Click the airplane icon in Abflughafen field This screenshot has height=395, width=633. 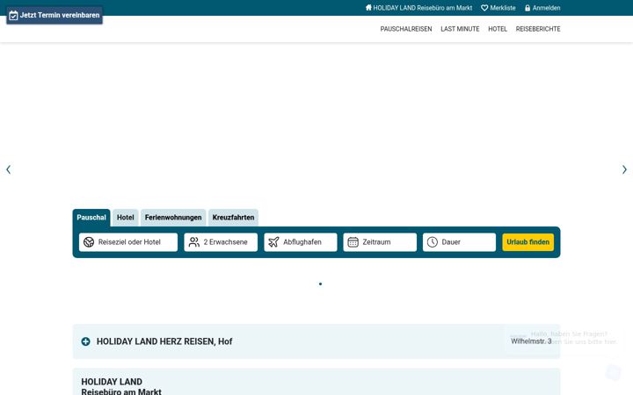(273, 242)
